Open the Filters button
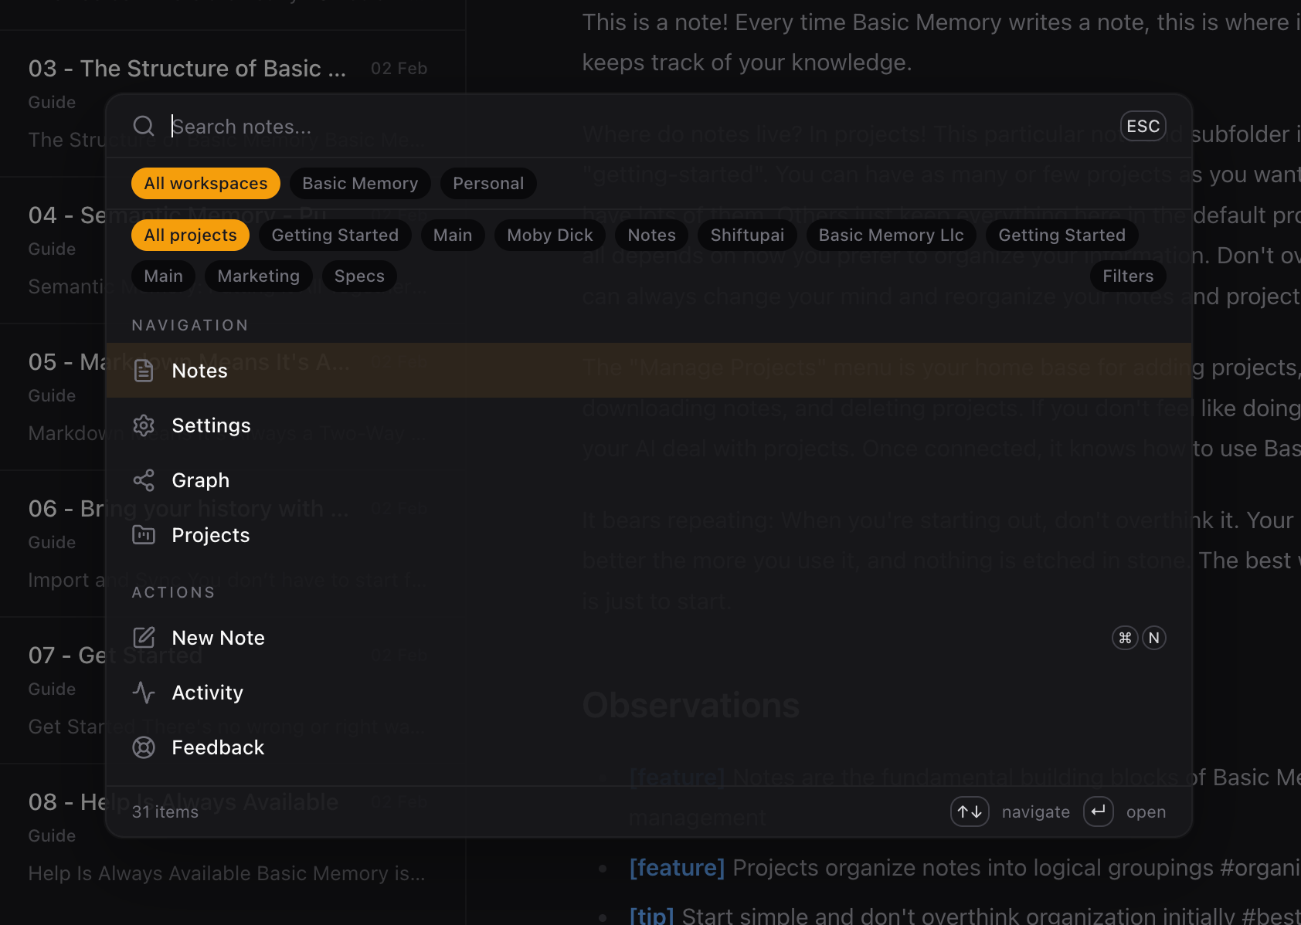Viewport: 1301px width, 925px height. pos(1128,276)
